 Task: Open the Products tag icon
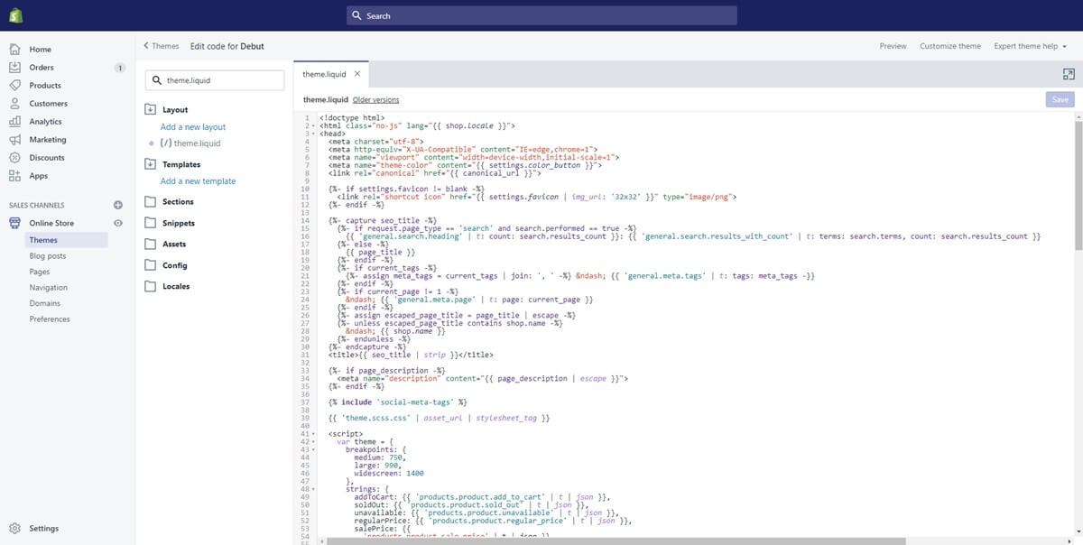click(14, 85)
